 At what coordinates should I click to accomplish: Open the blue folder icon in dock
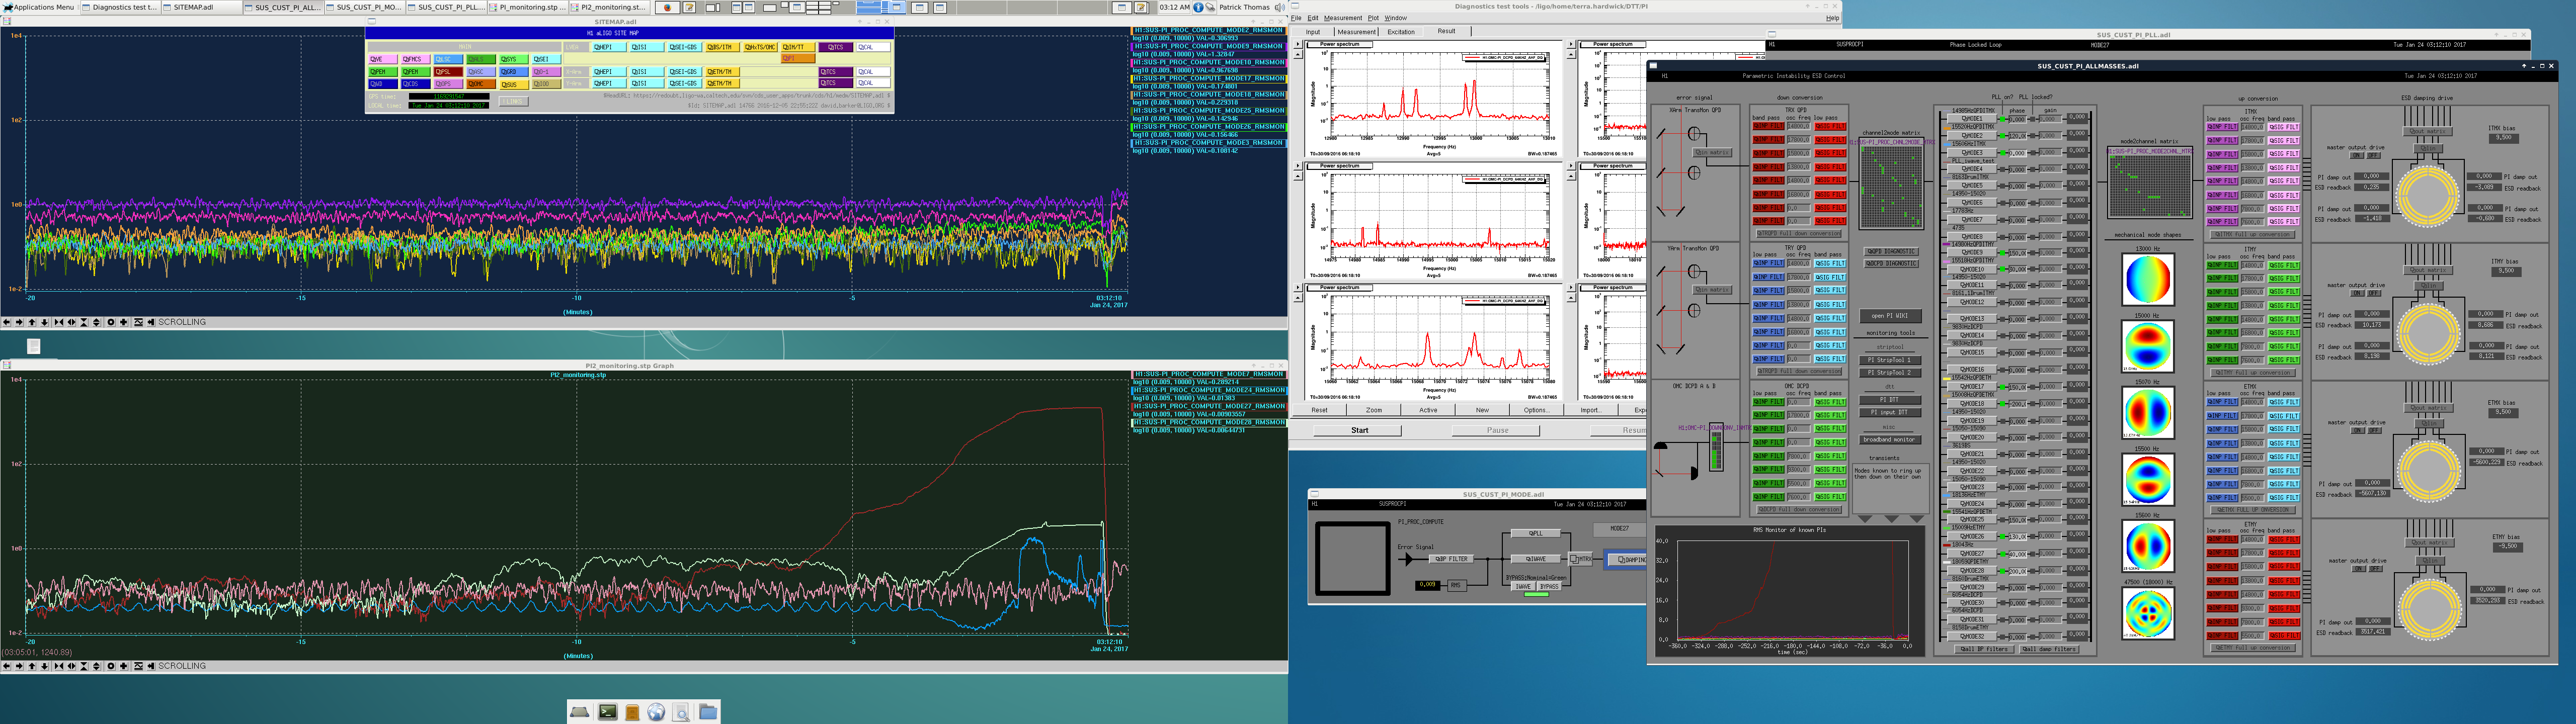(708, 712)
